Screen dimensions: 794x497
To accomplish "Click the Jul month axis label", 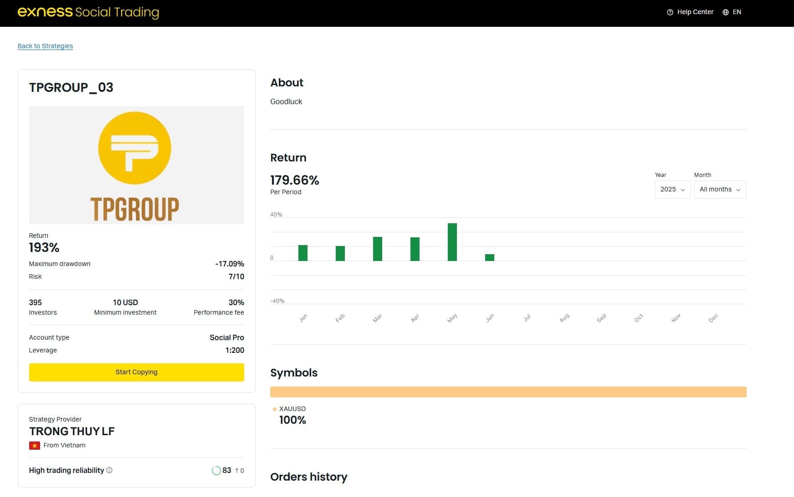I will (527, 318).
